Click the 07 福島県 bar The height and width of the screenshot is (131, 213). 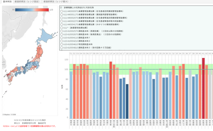tap(91, 94)
